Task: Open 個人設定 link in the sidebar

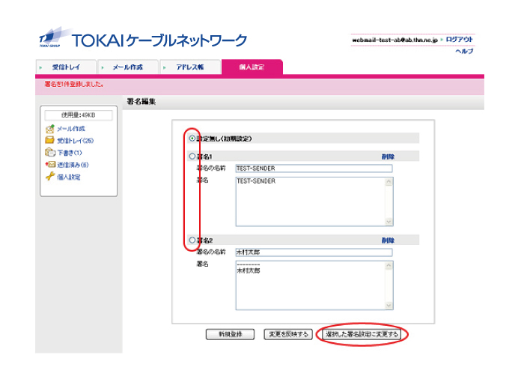Action: (x=69, y=178)
